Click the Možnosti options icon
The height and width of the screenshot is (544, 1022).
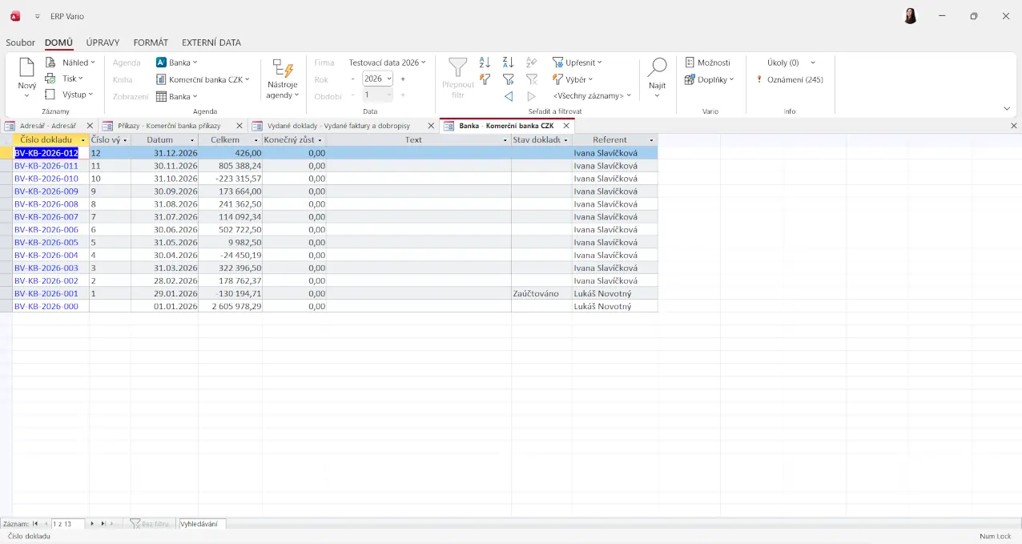tap(690, 62)
